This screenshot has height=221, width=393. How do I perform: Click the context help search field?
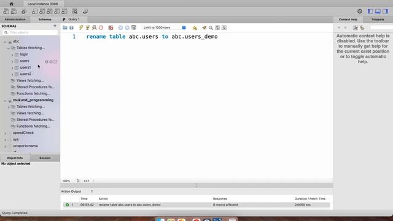tap(381, 28)
